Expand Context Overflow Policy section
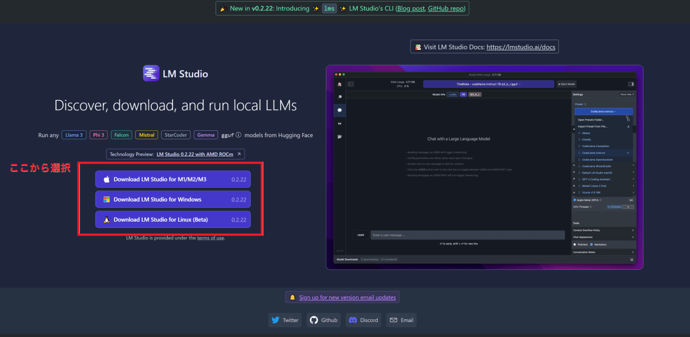Screen dimensions: 690x337 [x=603, y=230]
